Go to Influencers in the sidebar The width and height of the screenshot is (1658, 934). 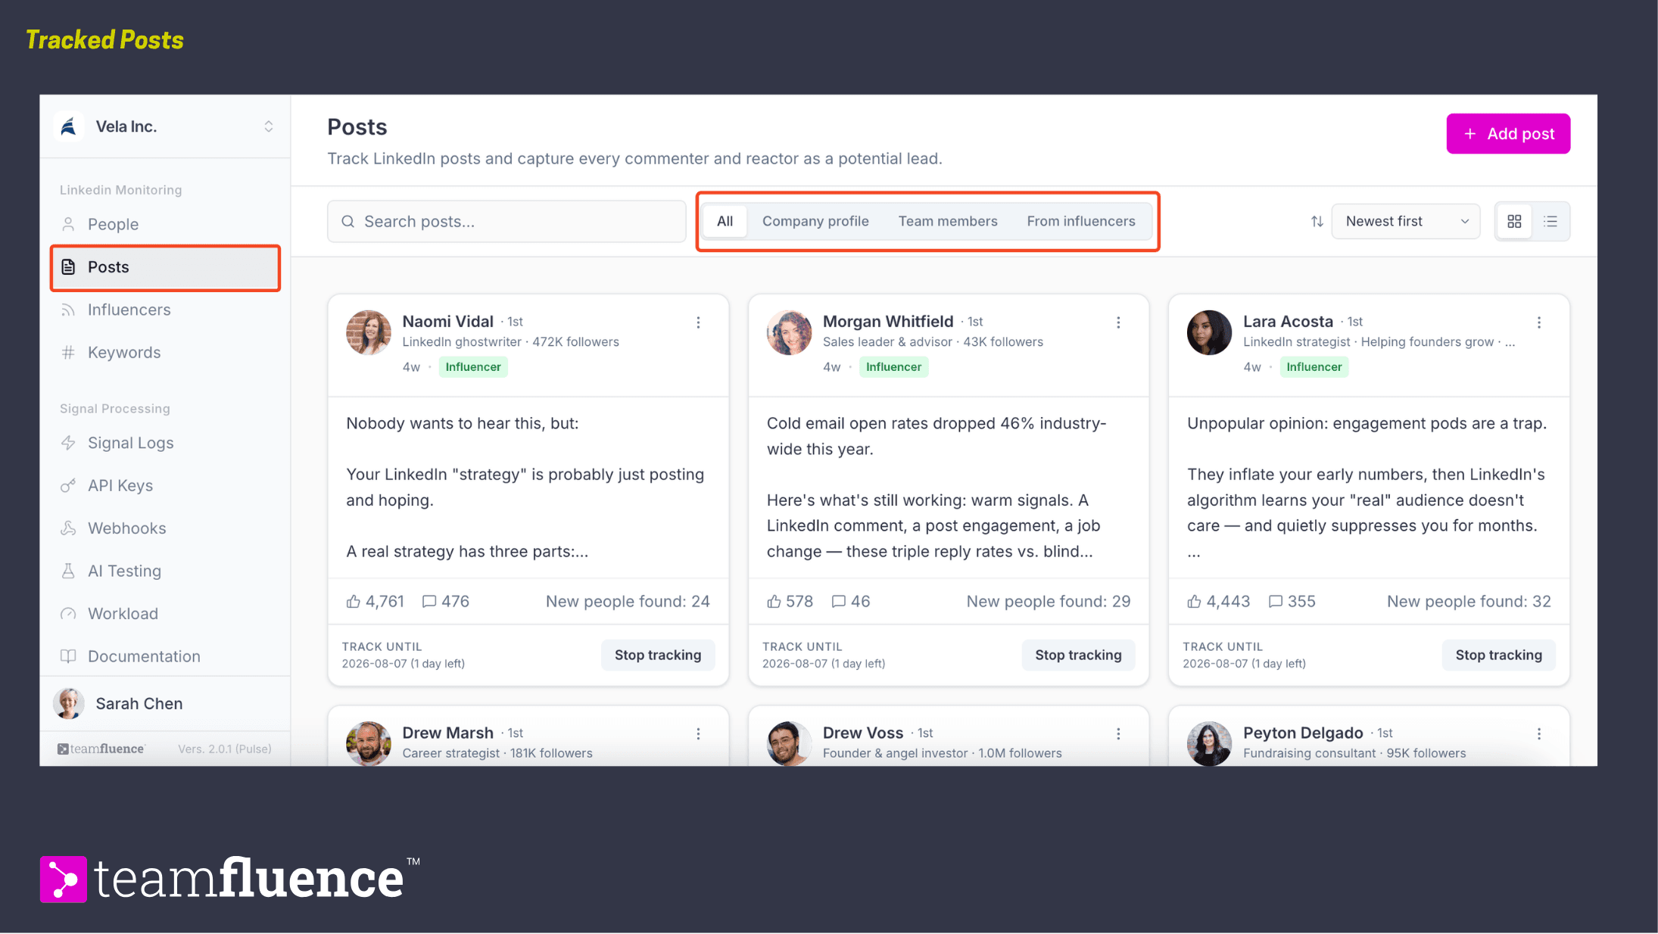click(165, 310)
